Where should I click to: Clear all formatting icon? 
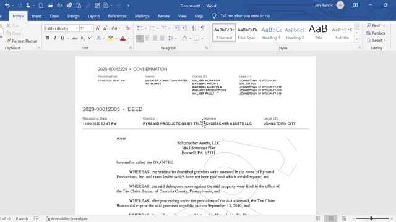click(x=128, y=28)
